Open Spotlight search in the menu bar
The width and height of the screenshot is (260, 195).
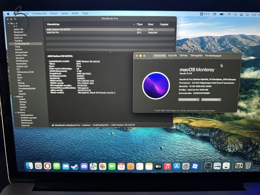(x=236, y=15)
